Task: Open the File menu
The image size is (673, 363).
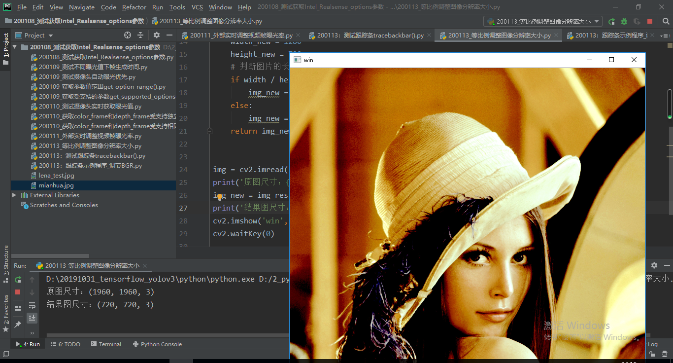Action: (22, 7)
